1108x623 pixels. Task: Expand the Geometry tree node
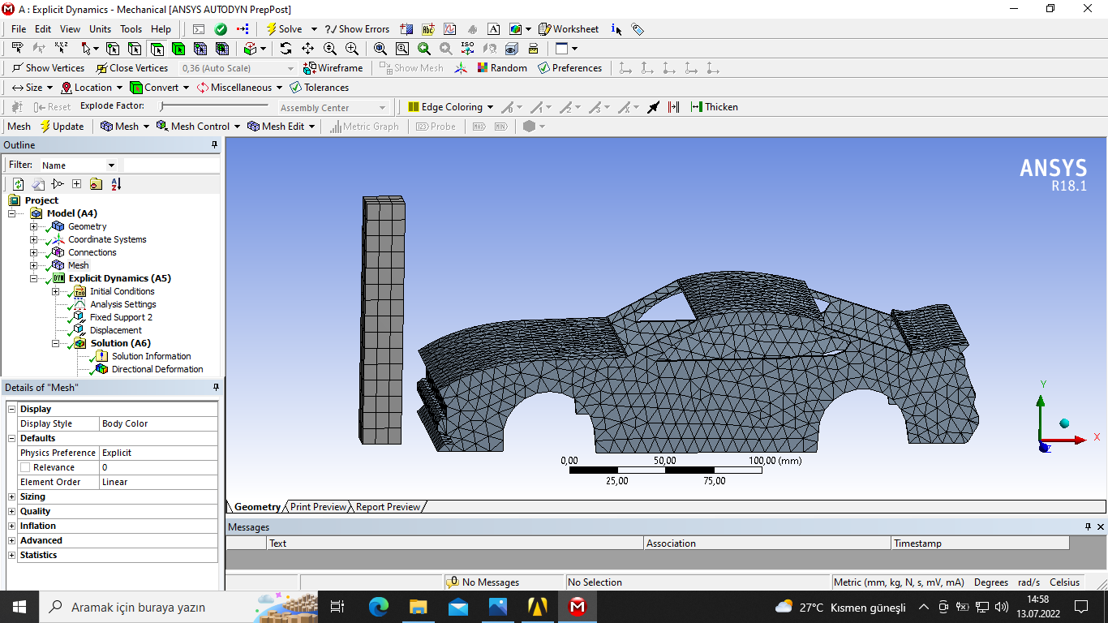point(33,226)
